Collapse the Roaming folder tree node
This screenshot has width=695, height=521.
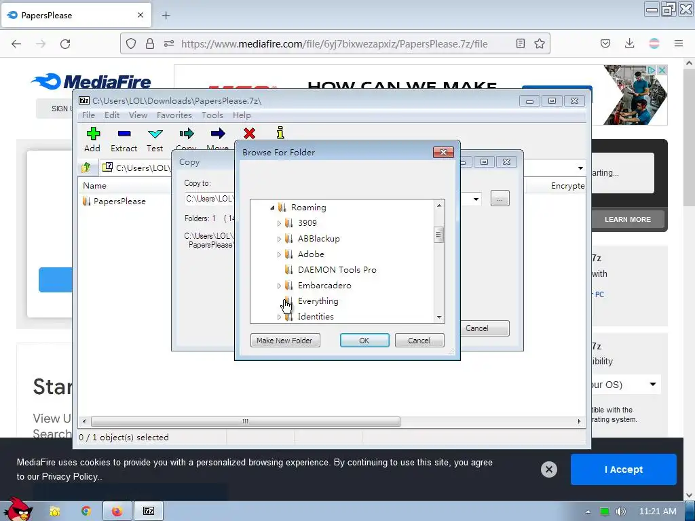[x=272, y=208]
